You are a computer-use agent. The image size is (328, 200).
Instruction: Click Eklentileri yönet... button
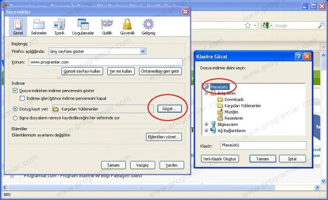164,137
